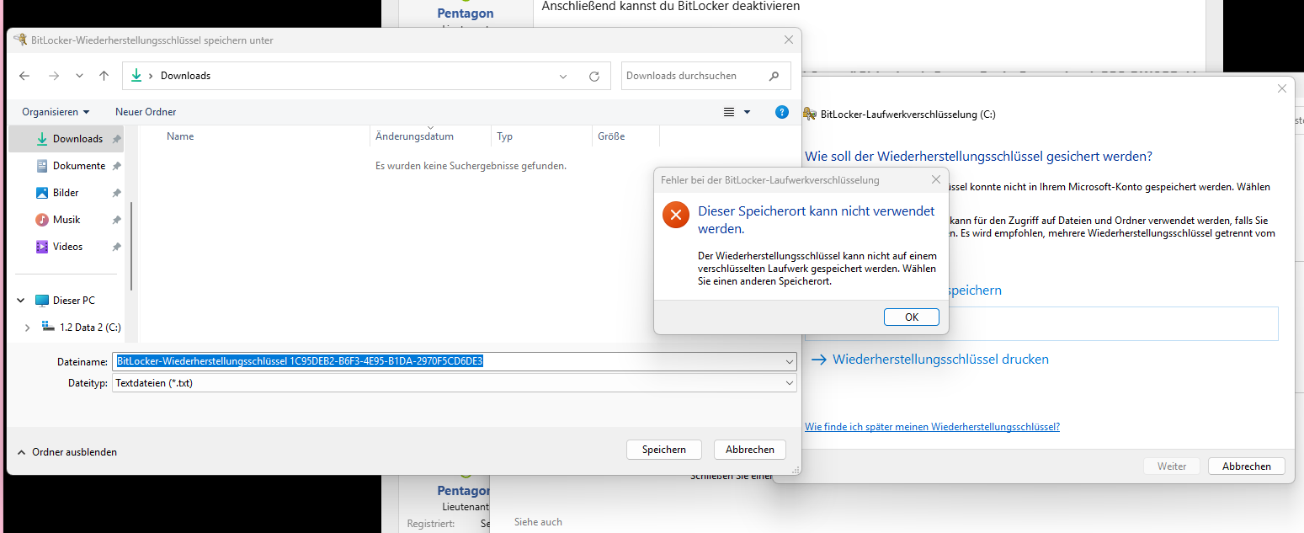Click the Pictures icon beside Bilder

click(x=42, y=193)
